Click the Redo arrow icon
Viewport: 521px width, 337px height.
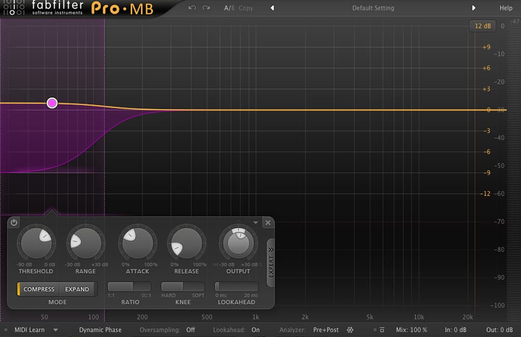(x=206, y=8)
